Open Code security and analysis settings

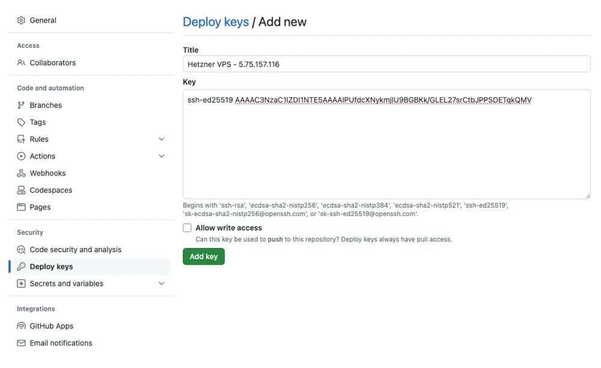coord(75,250)
